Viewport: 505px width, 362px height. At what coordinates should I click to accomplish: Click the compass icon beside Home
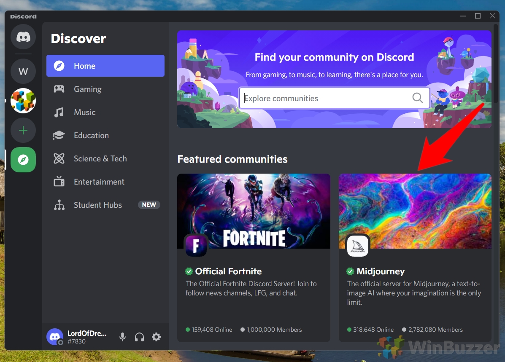pos(59,66)
